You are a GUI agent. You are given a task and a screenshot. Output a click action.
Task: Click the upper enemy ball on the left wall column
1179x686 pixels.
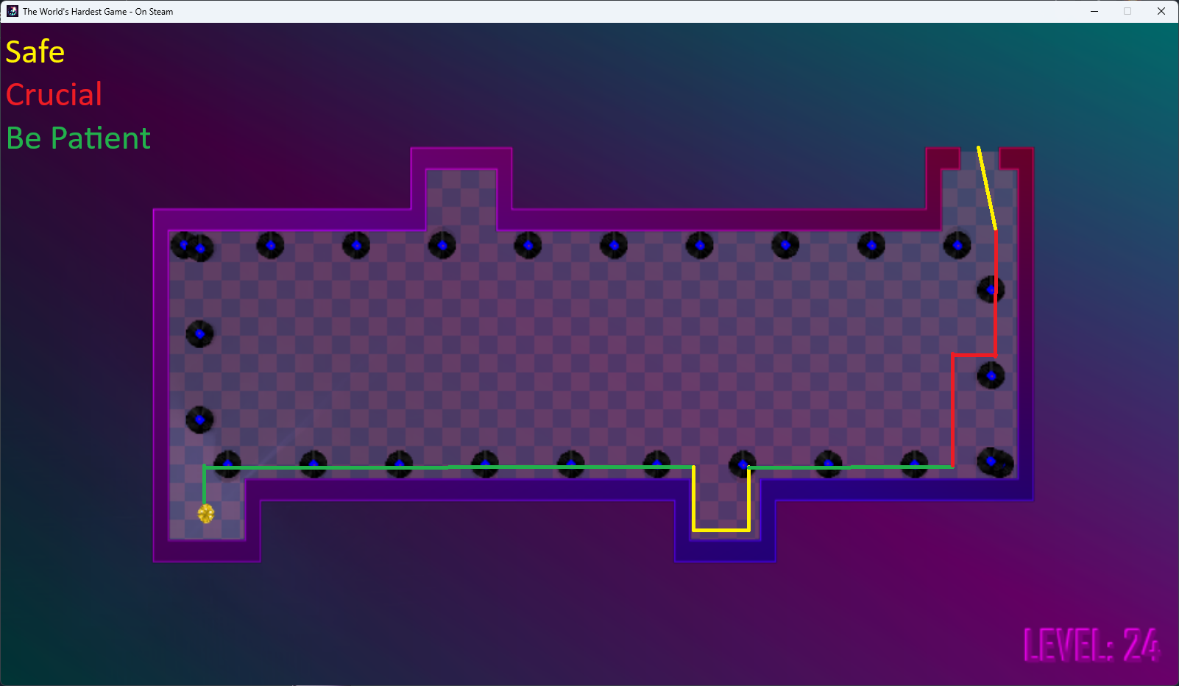(199, 334)
